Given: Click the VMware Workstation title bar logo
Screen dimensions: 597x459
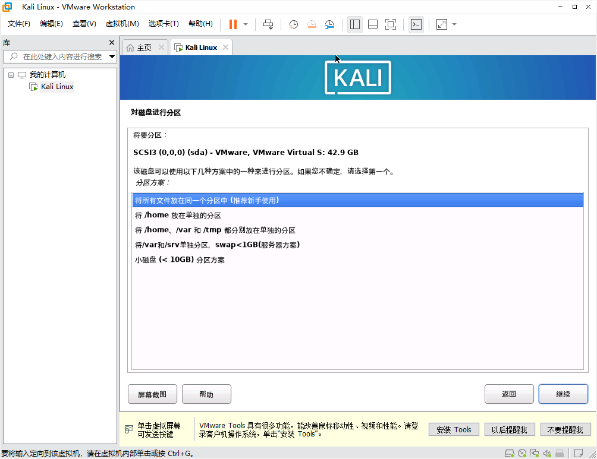Looking at the screenshot, I should 7,7.
